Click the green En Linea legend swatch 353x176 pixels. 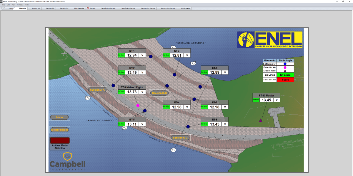click(x=285, y=75)
